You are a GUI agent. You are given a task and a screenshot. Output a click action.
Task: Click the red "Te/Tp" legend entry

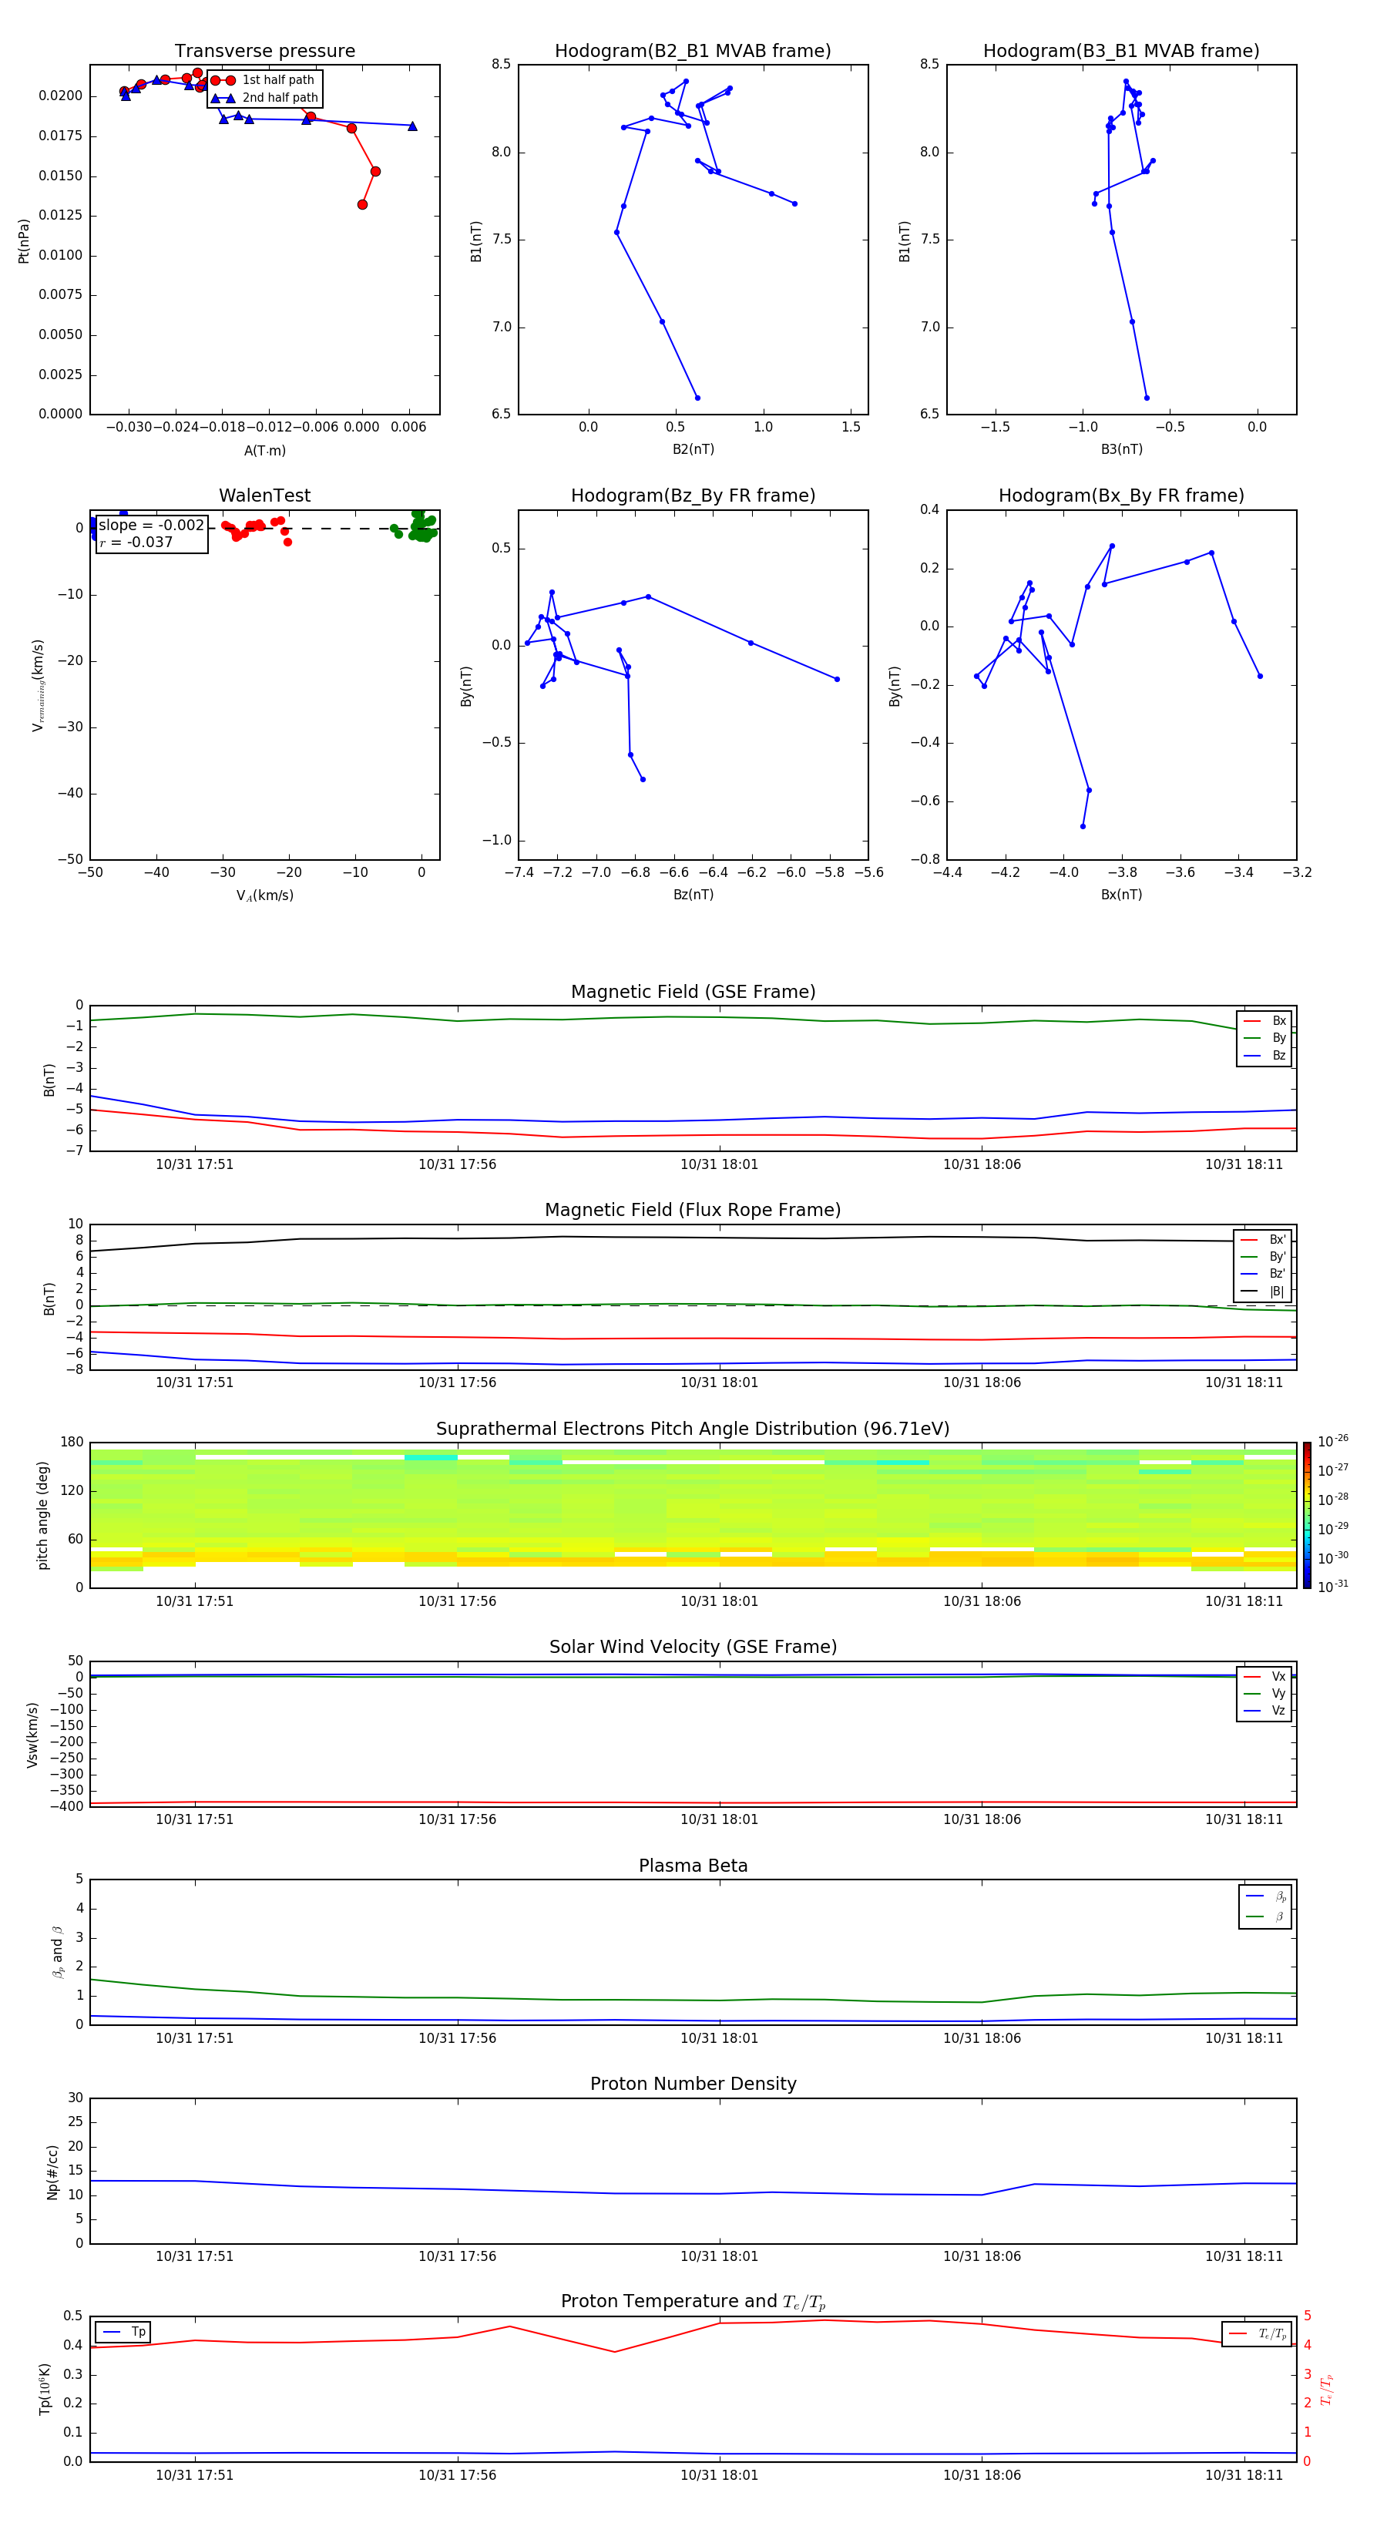pyautogui.click(x=1258, y=2333)
